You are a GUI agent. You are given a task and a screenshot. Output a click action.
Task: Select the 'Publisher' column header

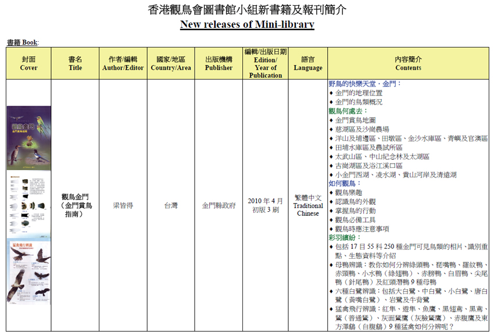(x=218, y=64)
